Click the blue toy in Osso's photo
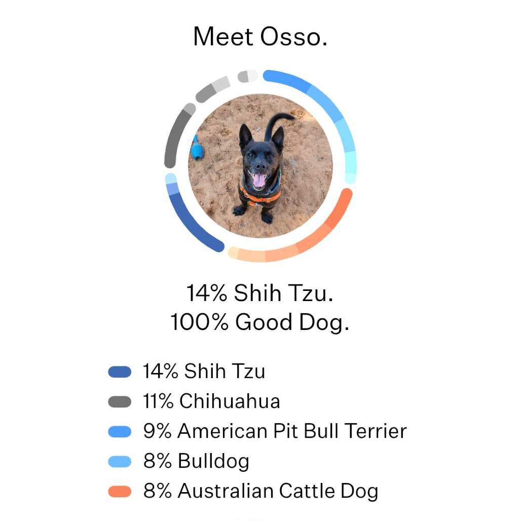 [x=196, y=147]
